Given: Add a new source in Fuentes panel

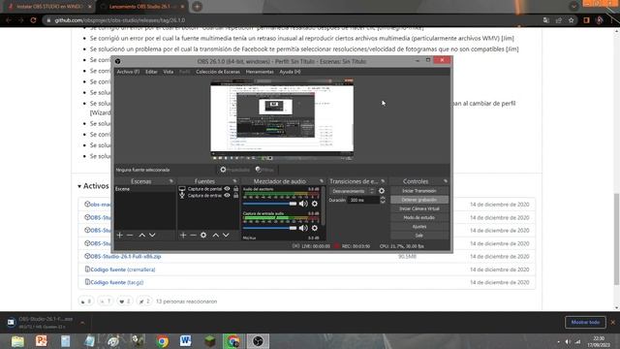Looking at the screenshot, I should coord(183,235).
